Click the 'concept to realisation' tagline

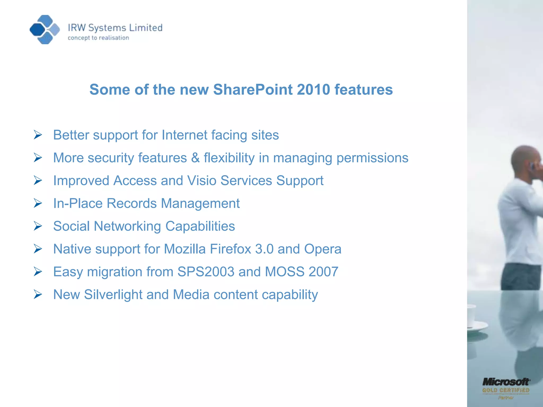pyautogui.click(x=98, y=38)
